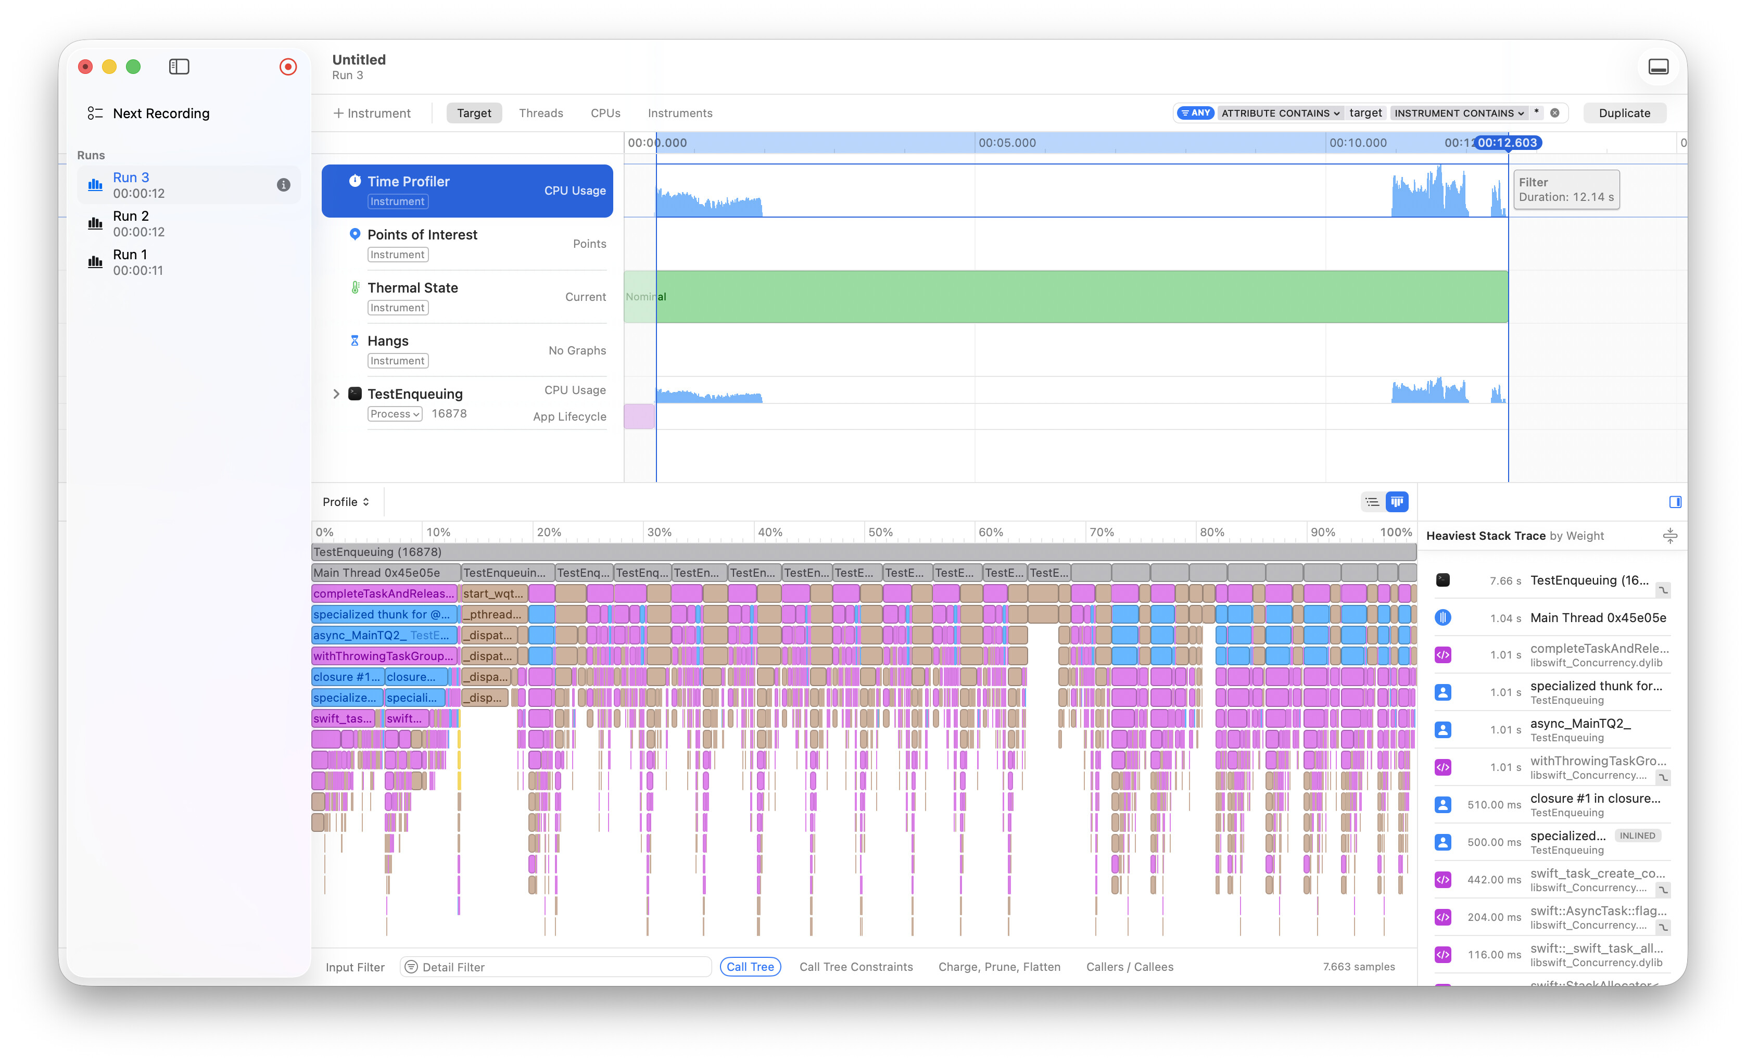
Task: Click the Duplicate button
Action: [x=1624, y=112]
